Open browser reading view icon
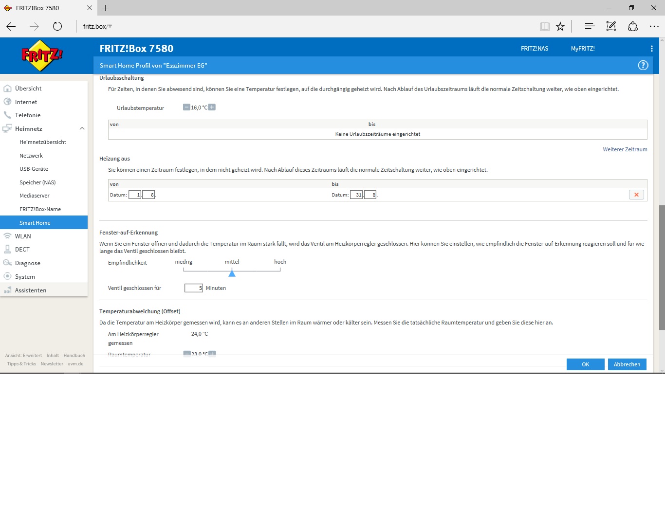The image size is (665, 522). (545, 26)
